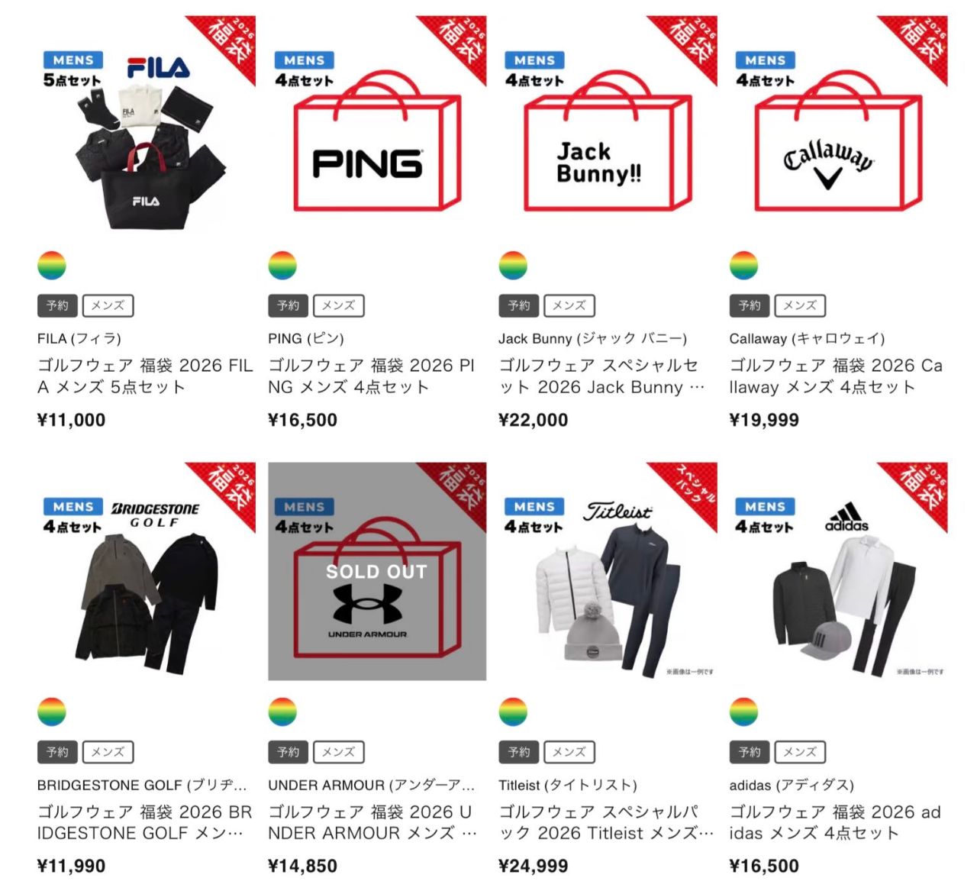Open the adidas 福袋 2026 product title
The image size is (977, 894).
835,822
